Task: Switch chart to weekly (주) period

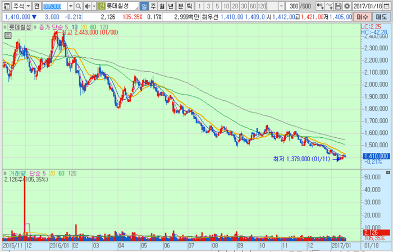Action: [153, 6]
